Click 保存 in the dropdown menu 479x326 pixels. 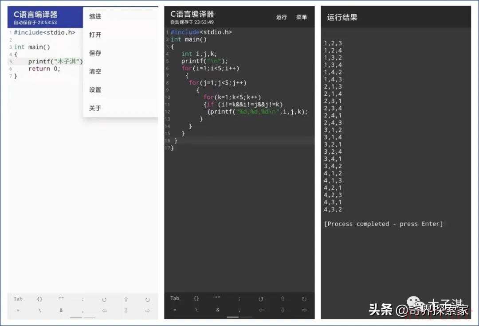point(95,53)
